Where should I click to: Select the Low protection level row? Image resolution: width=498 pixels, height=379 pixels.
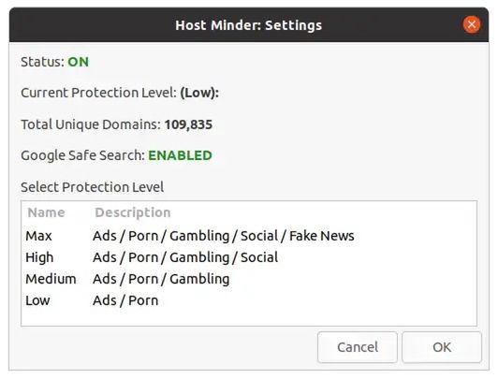pos(249,300)
